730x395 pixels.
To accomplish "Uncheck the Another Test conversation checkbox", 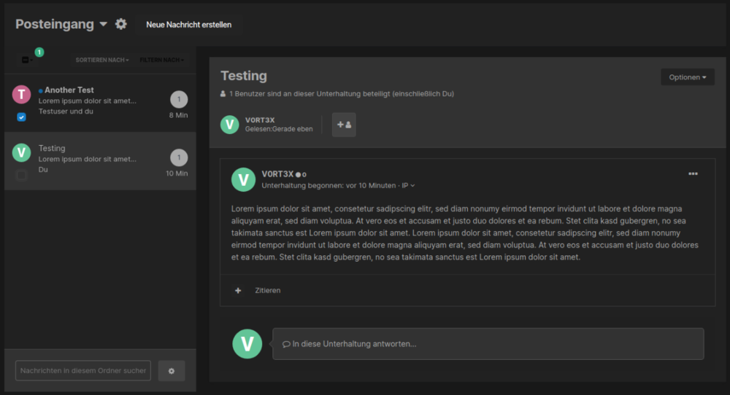I will coord(21,117).
